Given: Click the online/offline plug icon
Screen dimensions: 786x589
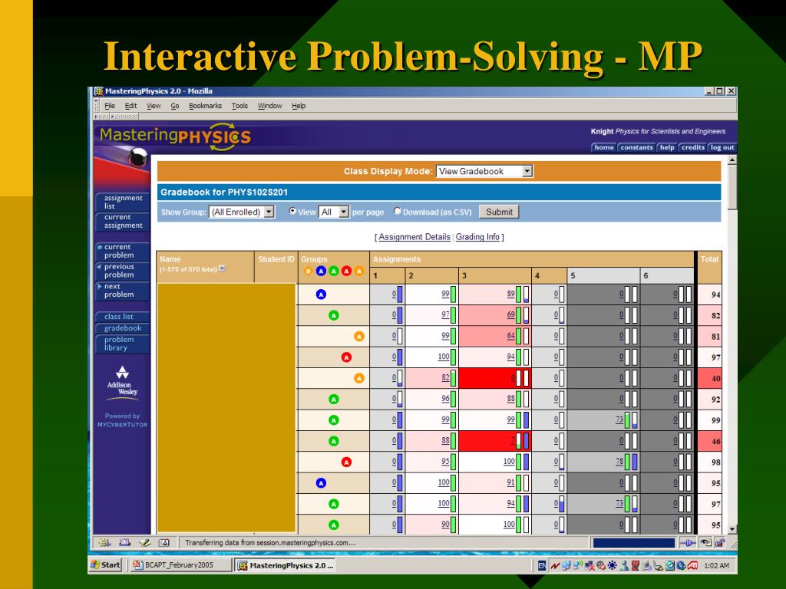Looking at the screenshot, I should pos(688,543).
